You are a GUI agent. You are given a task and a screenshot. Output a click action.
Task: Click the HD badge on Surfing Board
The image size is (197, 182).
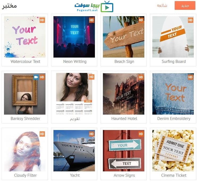(190, 20)
